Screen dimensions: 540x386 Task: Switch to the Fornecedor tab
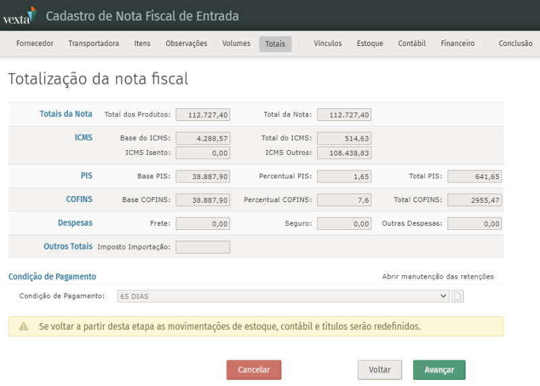pyautogui.click(x=34, y=44)
